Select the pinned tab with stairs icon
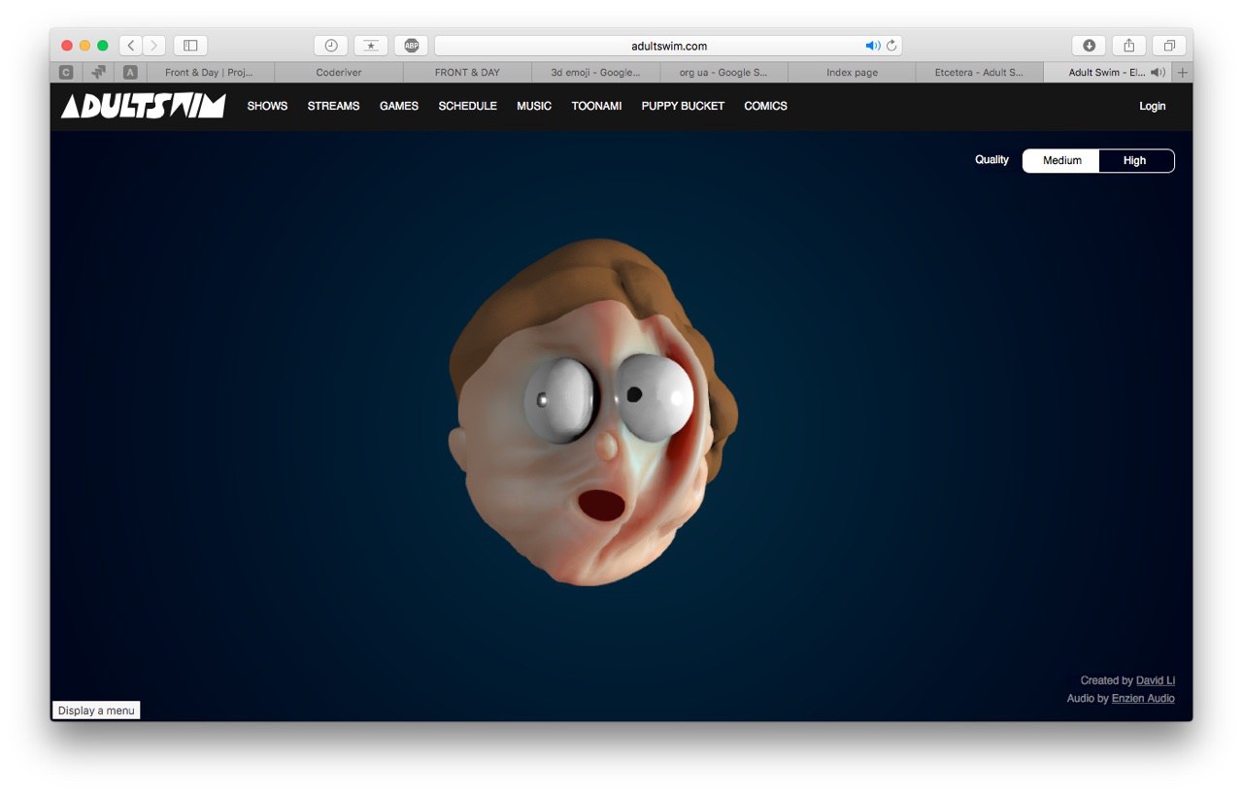 [98, 73]
